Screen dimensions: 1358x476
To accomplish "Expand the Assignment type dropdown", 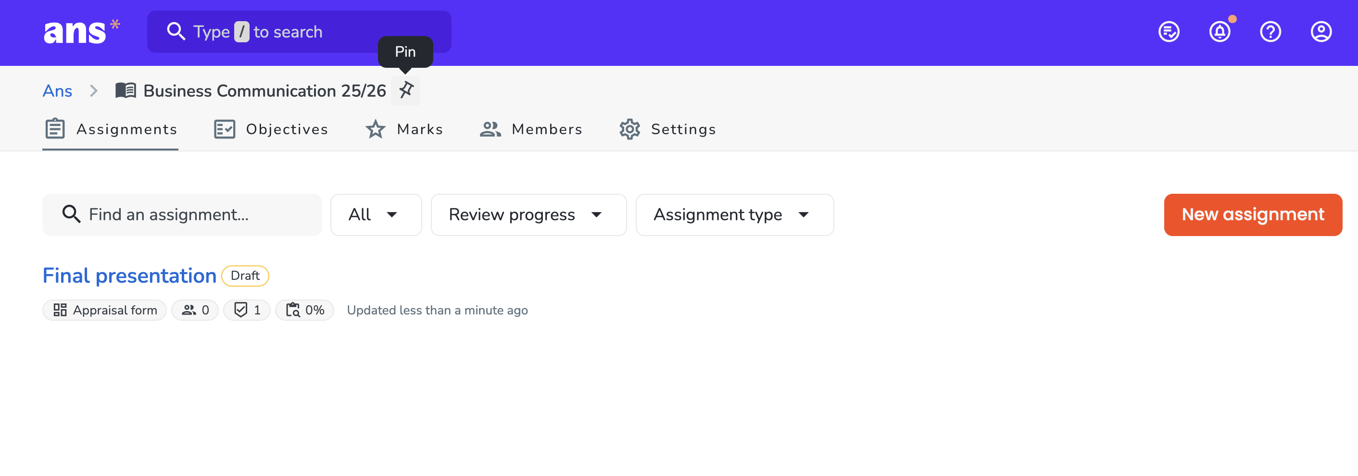I will pos(734,214).
